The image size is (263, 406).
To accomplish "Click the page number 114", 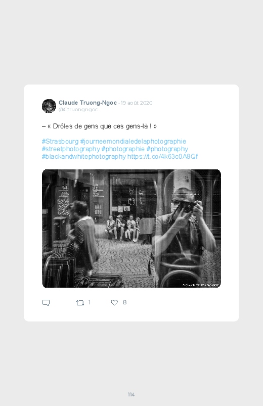I will coord(131,394).
